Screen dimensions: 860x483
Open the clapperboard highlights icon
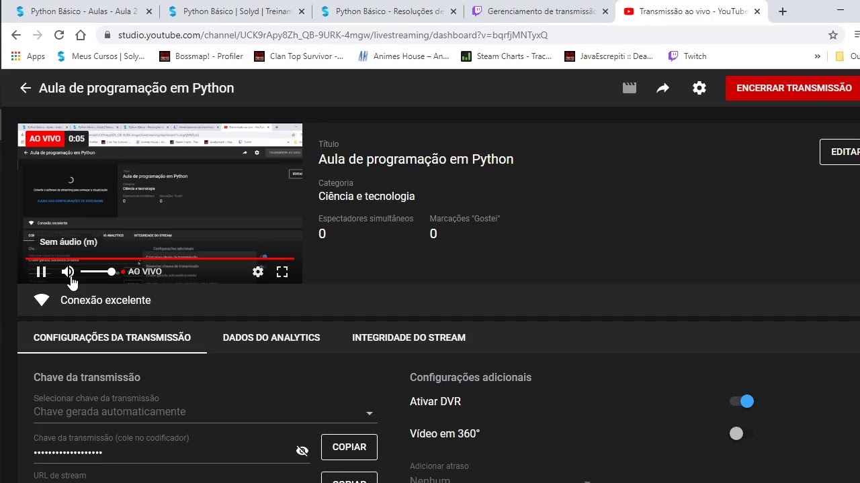point(630,88)
